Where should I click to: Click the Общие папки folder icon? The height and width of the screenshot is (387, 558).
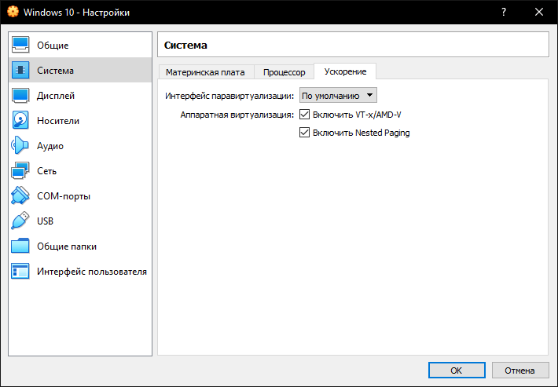[20, 246]
